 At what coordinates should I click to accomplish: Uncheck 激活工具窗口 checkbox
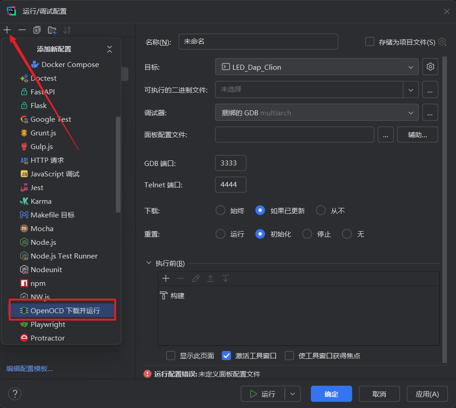[x=226, y=356]
